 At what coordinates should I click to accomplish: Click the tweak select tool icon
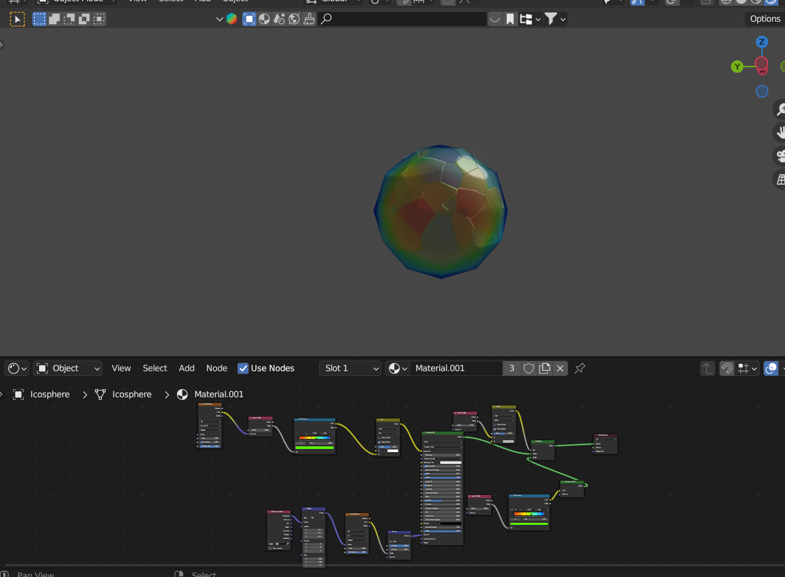click(x=17, y=19)
